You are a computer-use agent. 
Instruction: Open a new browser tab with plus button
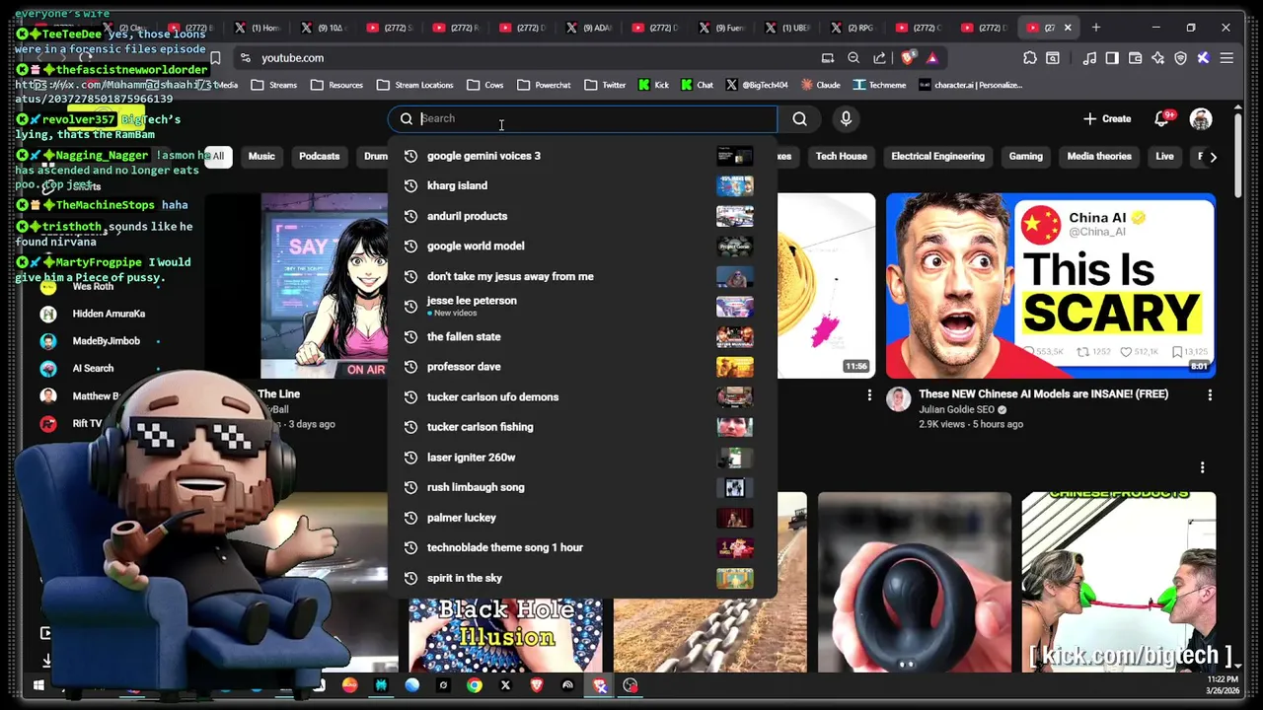coord(1095,28)
